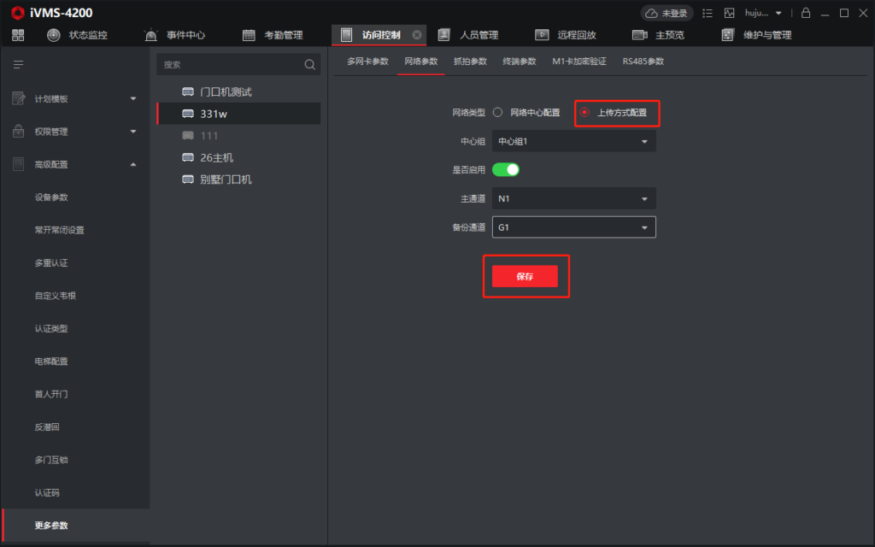The height and width of the screenshot is (547, 875).
Task: Toggle the 是否启用 switch
Action: click(x=506, y=169)
